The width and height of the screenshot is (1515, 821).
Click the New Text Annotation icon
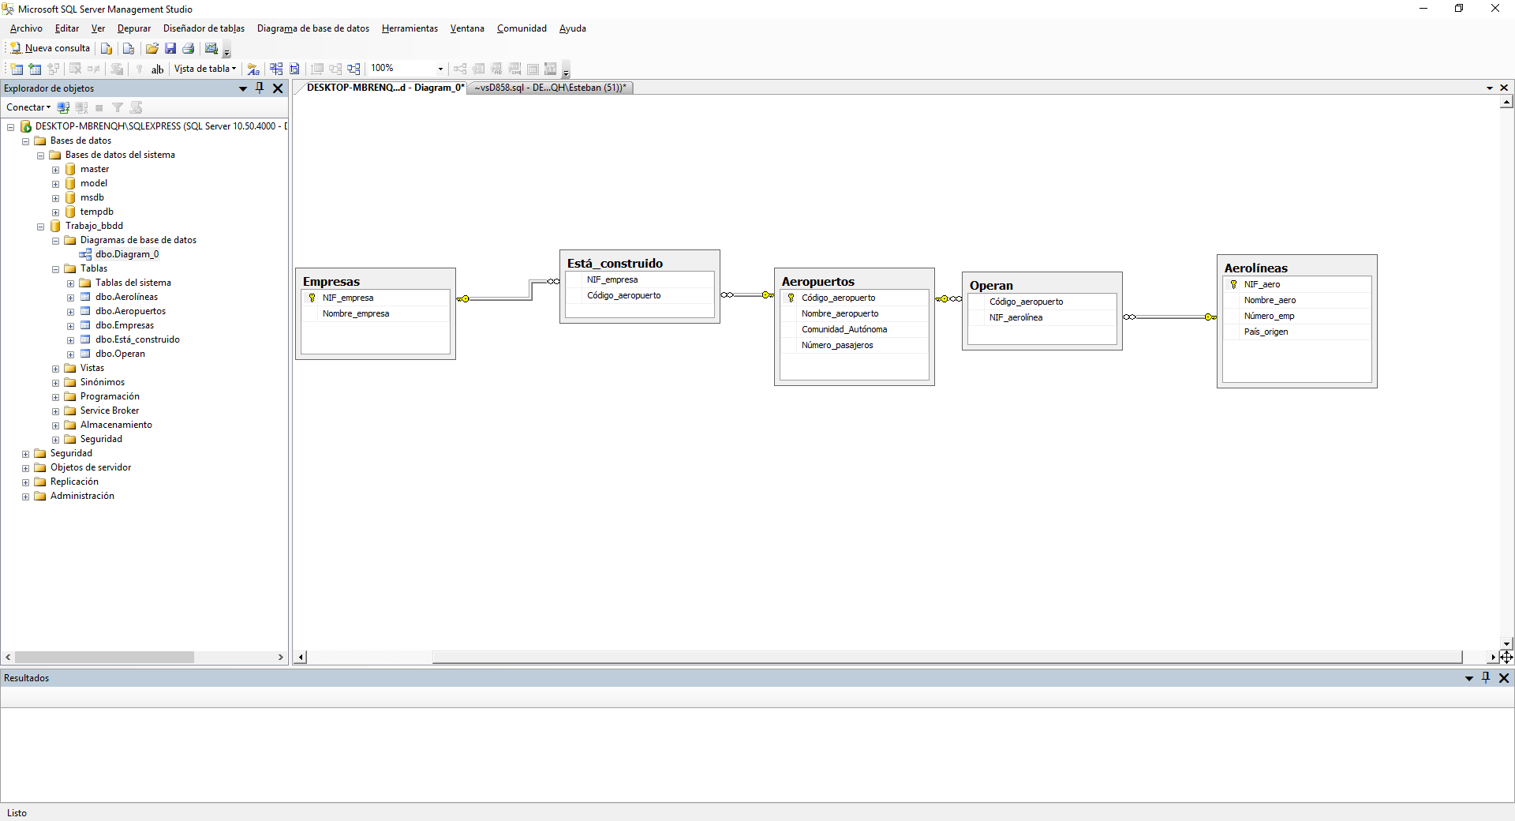[158, 69]
